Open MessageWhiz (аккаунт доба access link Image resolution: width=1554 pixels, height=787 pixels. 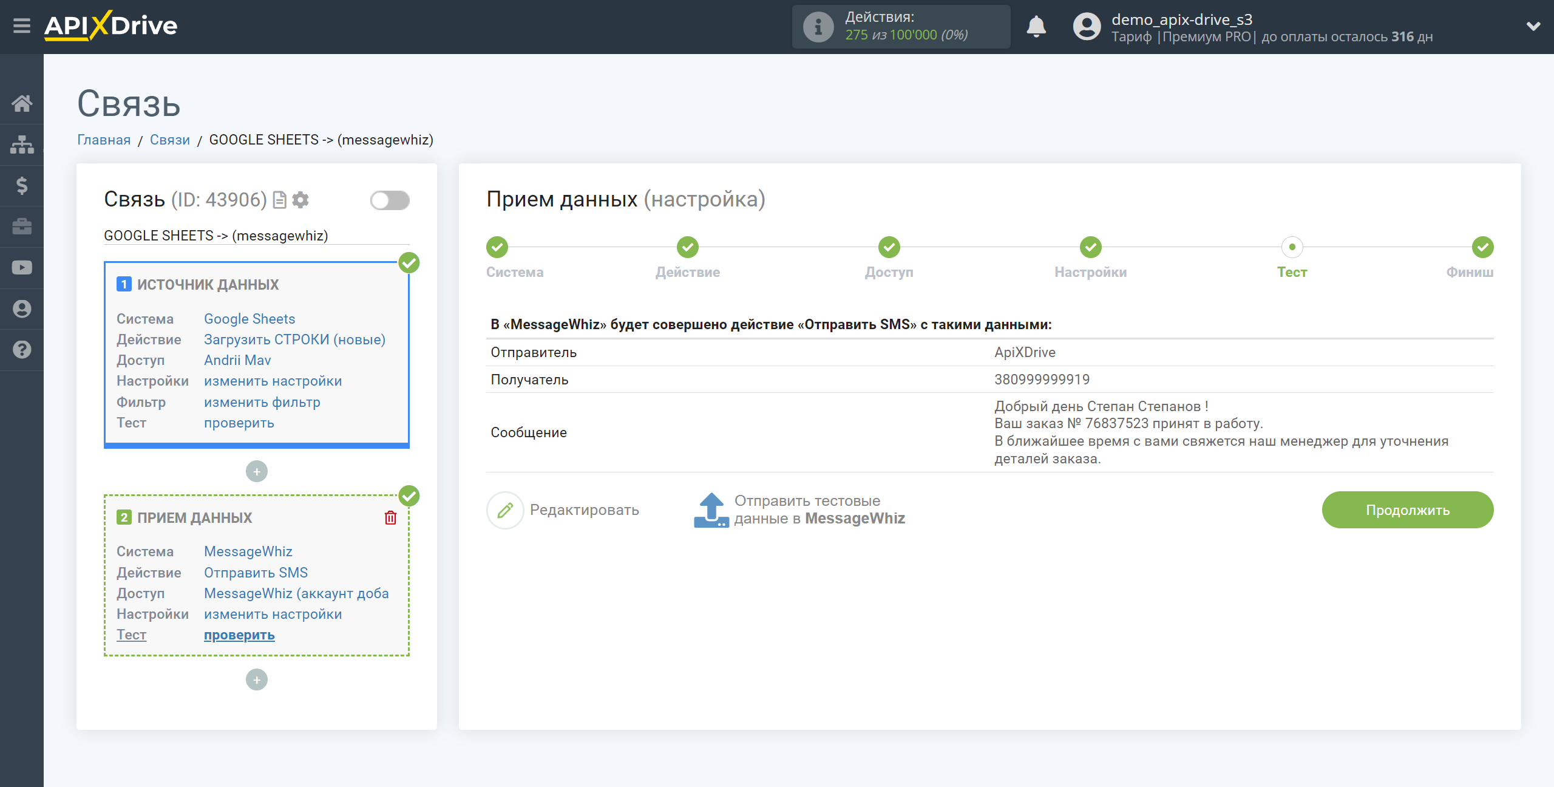pyautogui.click(x=296, y=593)
